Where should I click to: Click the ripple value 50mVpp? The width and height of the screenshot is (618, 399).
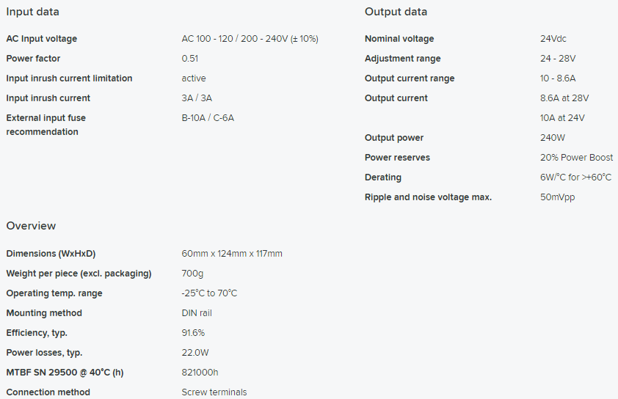tap(557, 197)
